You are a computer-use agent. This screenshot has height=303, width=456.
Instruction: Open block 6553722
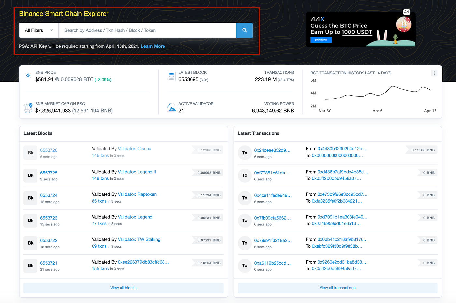[x=49, y=240]
